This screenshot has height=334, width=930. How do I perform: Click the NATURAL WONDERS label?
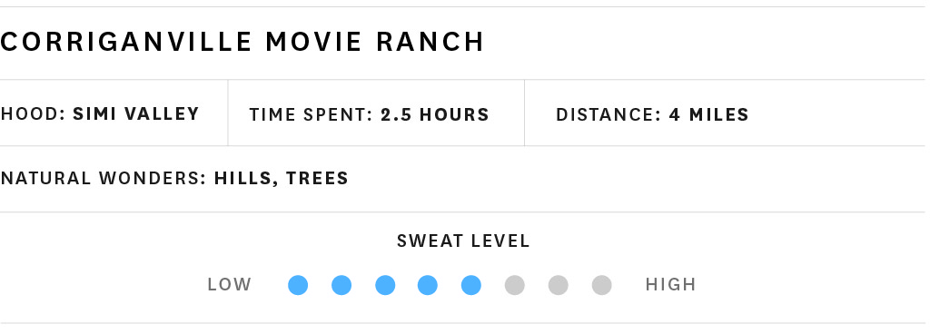tap(104, 178)
